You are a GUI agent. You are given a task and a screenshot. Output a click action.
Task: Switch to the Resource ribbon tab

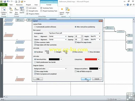click(19, 5)
